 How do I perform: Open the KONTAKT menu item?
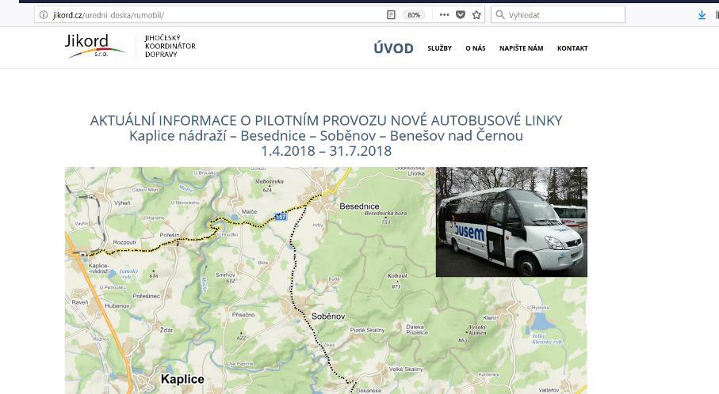tap(572, 48)
